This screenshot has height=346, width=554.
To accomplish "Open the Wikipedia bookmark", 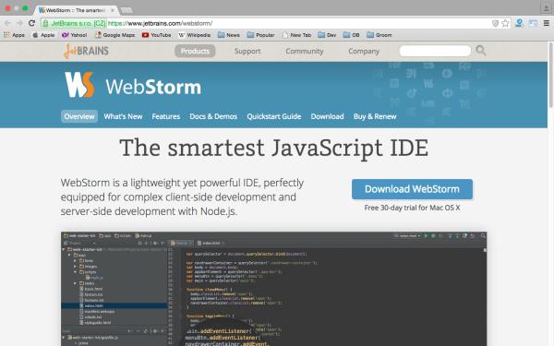I will [x=194, y=35].
